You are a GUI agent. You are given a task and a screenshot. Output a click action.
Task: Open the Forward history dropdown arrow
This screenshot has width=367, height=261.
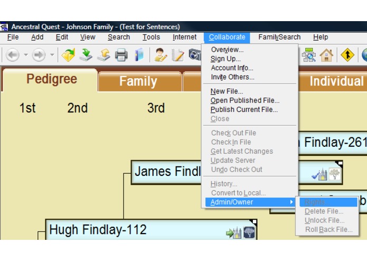click(x=52, y=55)
